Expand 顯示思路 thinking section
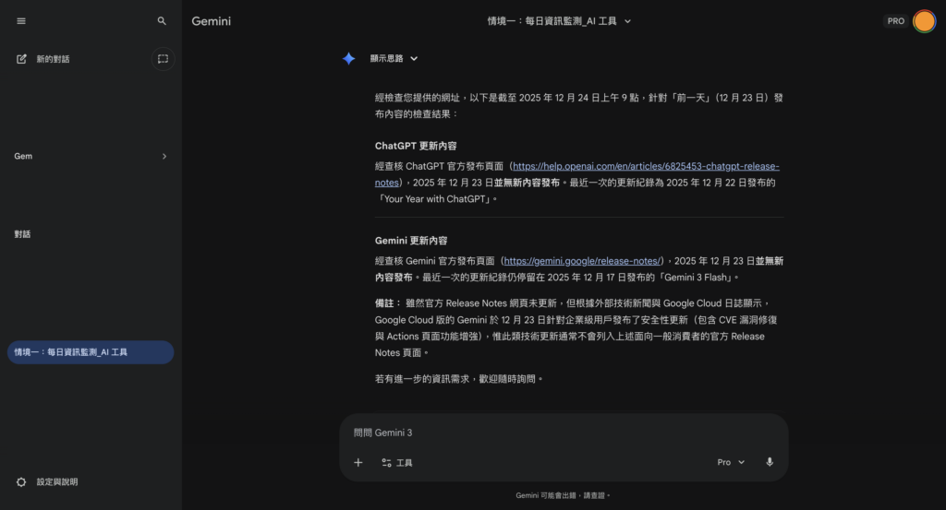The width and height of the screenshot is (946, 510). [394, 58]
